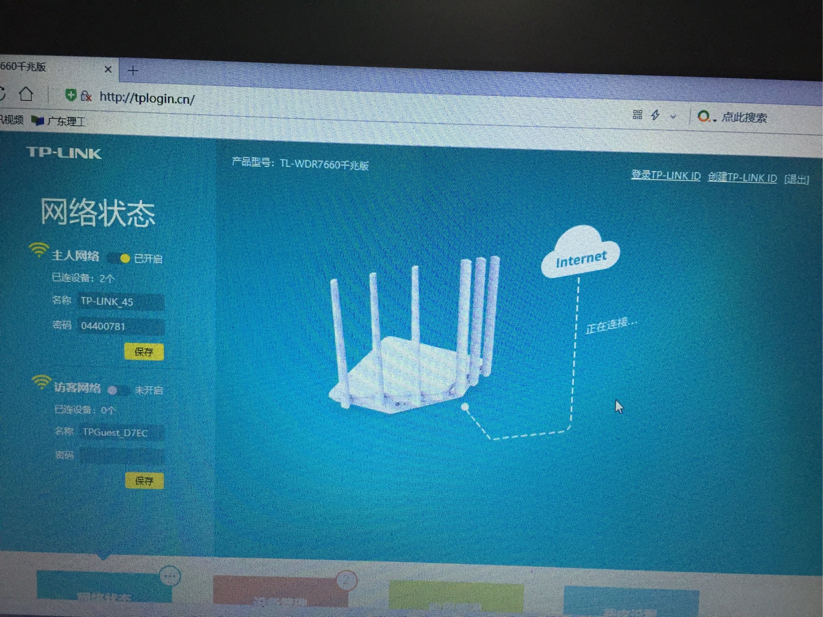
Task: Click the 正在连接 status text
Action: [x=611, y=325]
